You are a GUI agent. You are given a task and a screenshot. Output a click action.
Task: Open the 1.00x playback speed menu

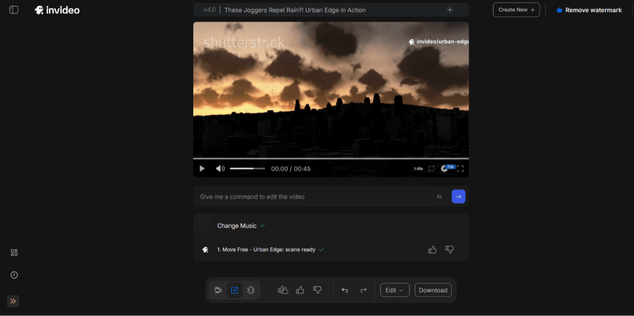(x=418, y=169)
